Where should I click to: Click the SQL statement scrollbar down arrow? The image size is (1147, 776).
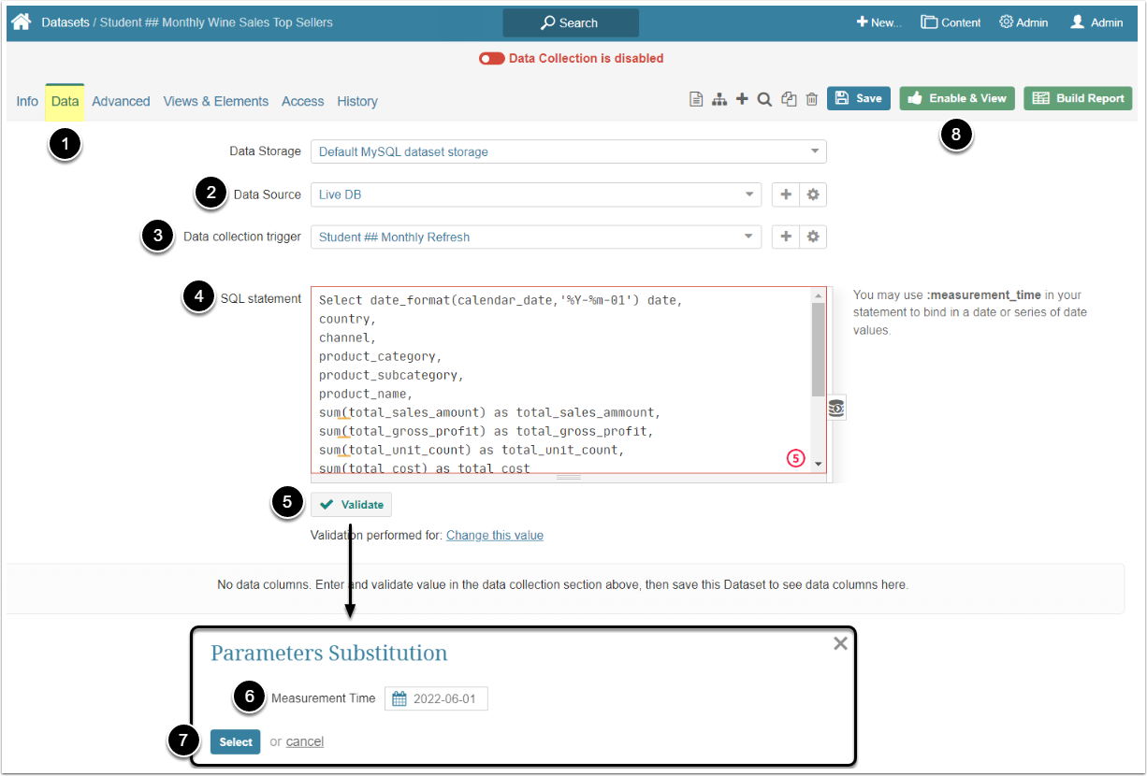[x=819, y=464]
